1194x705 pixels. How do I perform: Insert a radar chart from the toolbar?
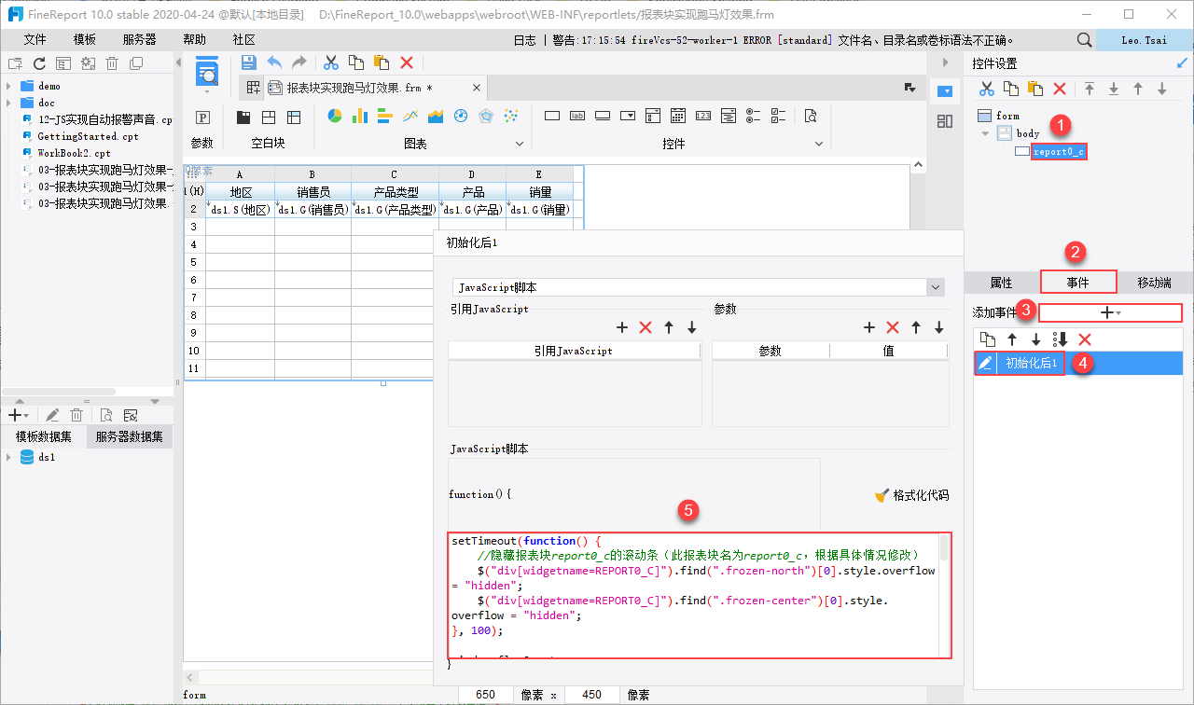485,117
